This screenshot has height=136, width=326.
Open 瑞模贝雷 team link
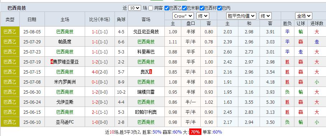click(146, 92)
